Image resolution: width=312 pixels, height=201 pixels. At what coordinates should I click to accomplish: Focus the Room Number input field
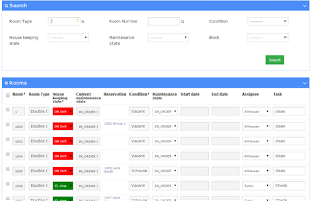tap(164, 21)
